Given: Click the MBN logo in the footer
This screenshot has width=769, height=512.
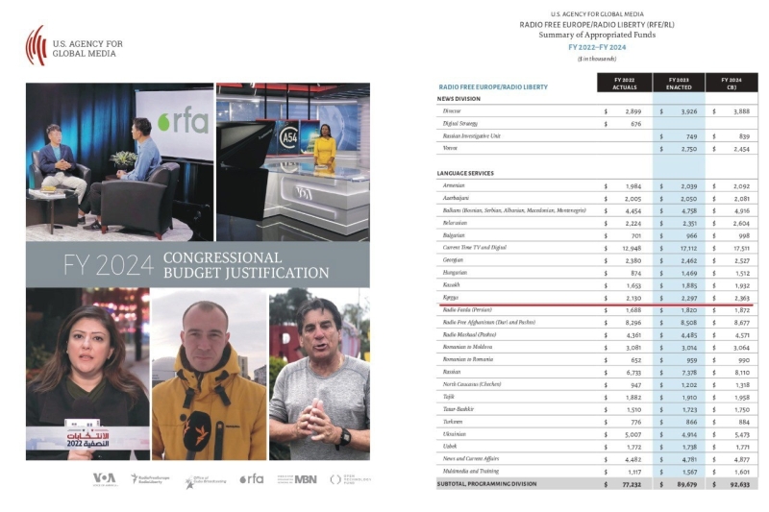Looking at the screenshot, I should [x=297, y=479].
